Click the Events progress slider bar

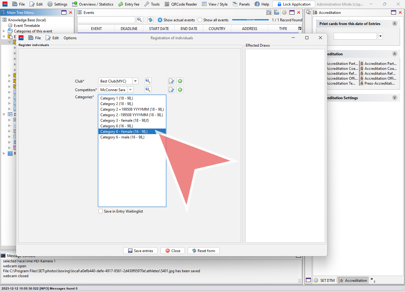250,20
